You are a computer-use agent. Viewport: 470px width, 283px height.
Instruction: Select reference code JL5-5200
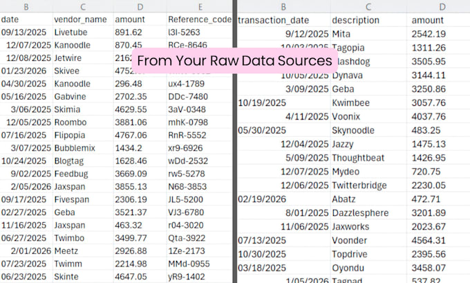point(199,199)
